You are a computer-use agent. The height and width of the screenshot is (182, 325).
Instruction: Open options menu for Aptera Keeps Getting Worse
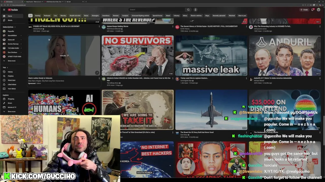click(173, 27)
